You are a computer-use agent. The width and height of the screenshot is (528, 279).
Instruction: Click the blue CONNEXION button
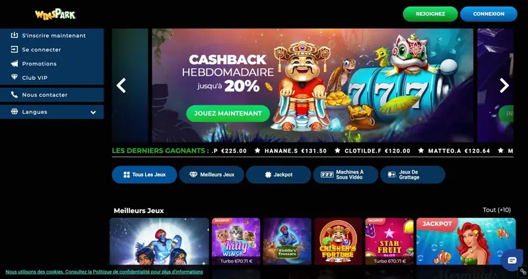pos(488,14)
